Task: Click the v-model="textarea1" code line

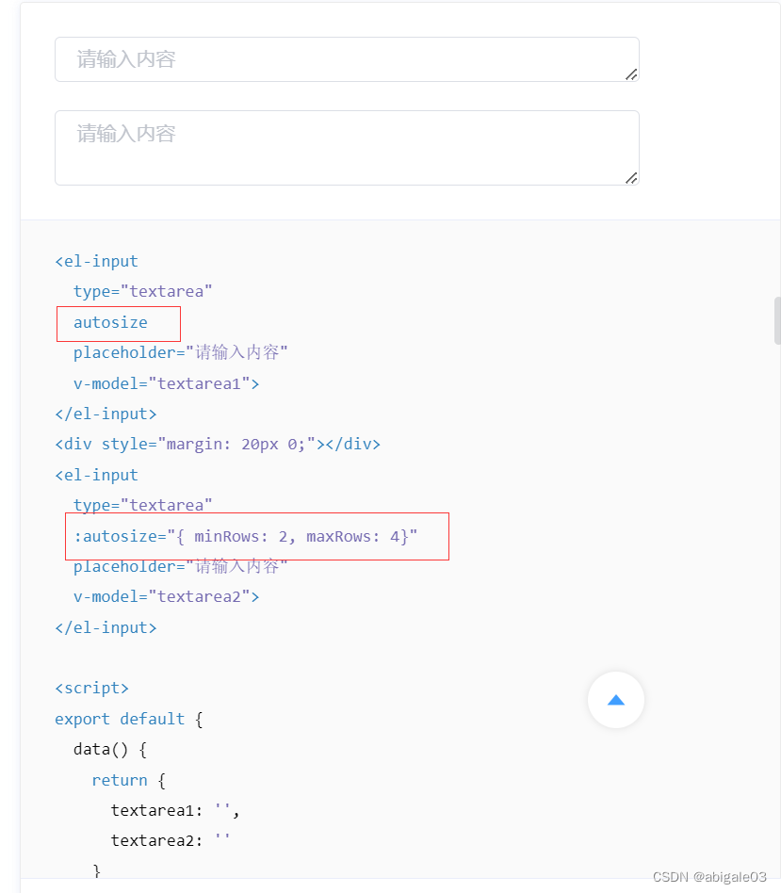Action: point(167,383)
